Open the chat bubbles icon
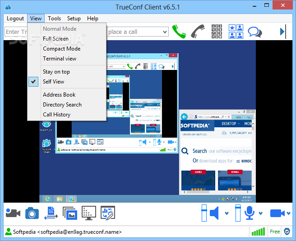 [x=255, y=32]
